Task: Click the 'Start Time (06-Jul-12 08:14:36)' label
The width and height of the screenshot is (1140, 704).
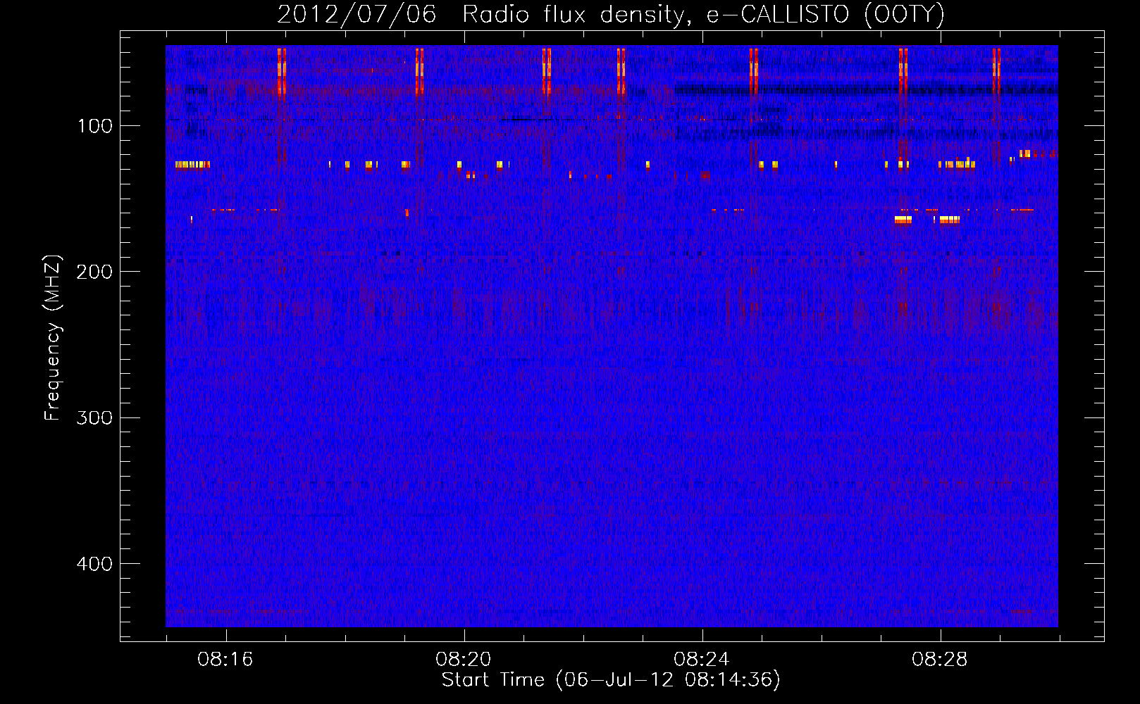Action: 611,680
